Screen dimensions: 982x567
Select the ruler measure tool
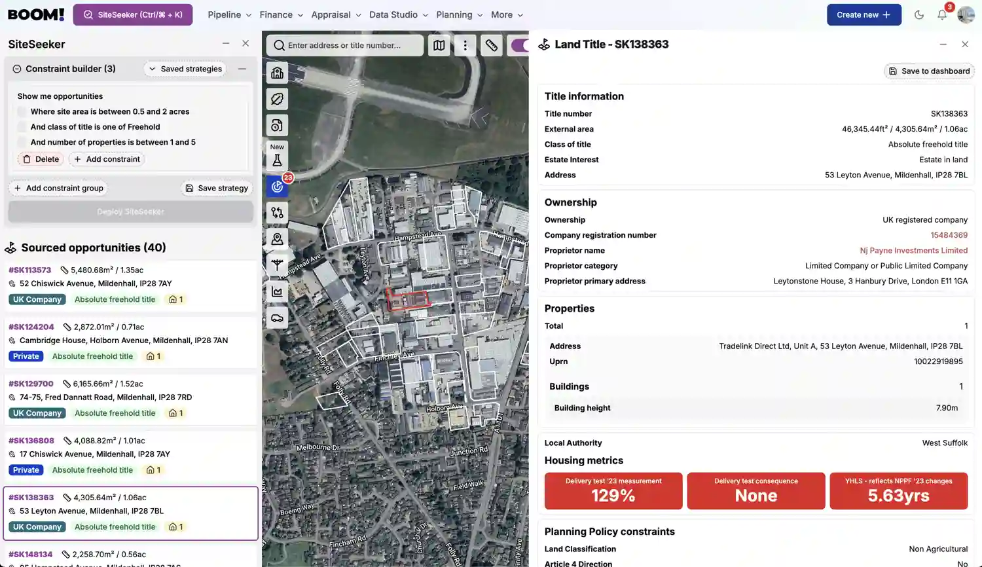click(492, 45)
